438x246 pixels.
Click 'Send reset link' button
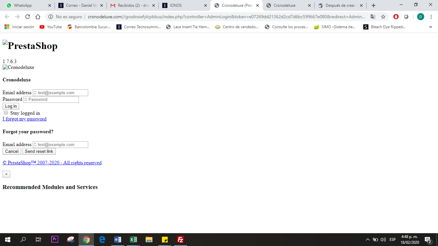(x=39, y=151)
